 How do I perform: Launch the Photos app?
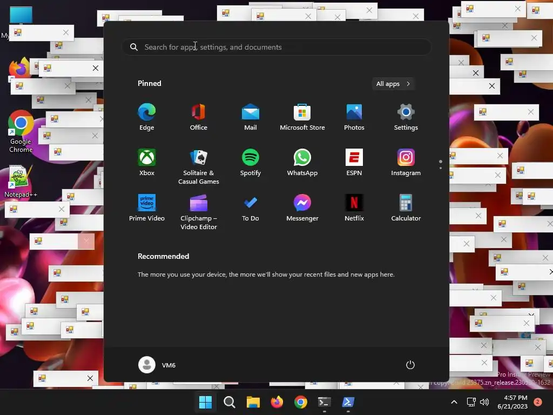point(354,117)
